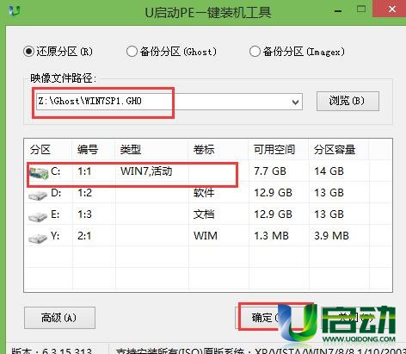406x354 pixels.
Task: Choose 备份分区 (Imagex) radio option
Action: [255, 52]
